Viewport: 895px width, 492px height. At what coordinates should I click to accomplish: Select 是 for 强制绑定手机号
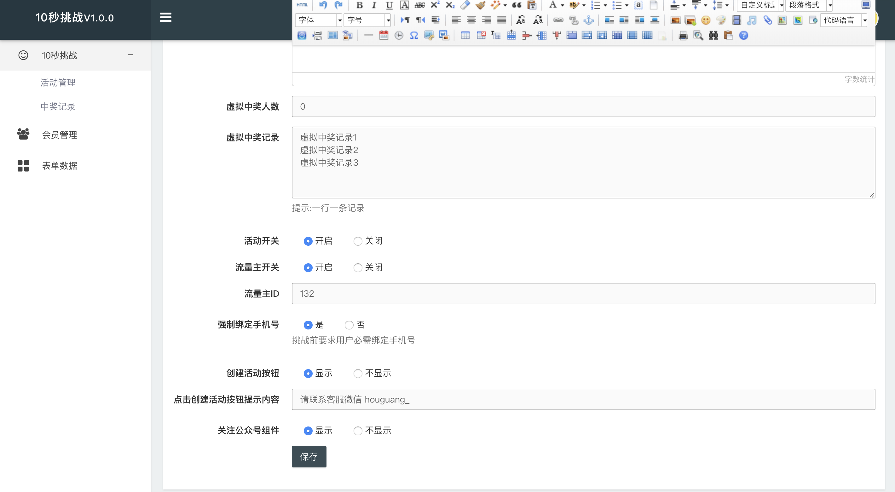(x=308, y=325)
